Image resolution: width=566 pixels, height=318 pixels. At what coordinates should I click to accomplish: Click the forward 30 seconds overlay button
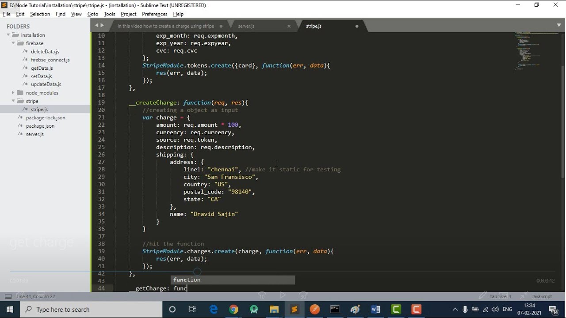point(303,295)
